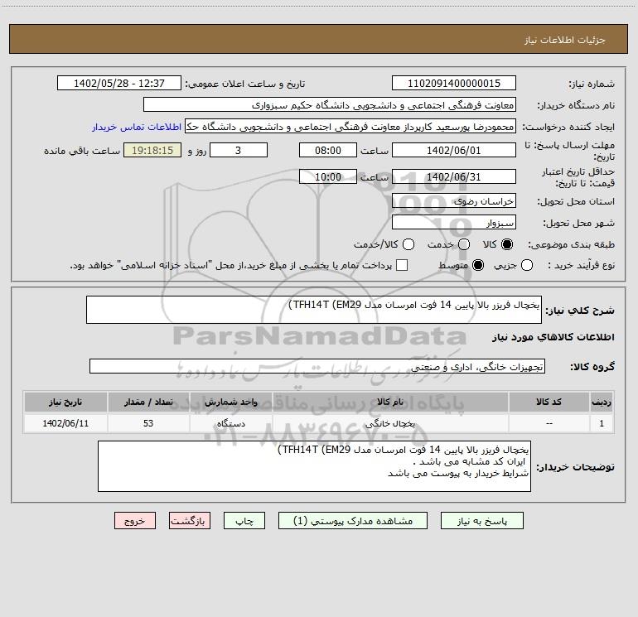The width and height of the screenshot is (638, 617).
Task: Choose the متوسط purchase type radio
Action: pyautogui.click(x=478, y=265)
